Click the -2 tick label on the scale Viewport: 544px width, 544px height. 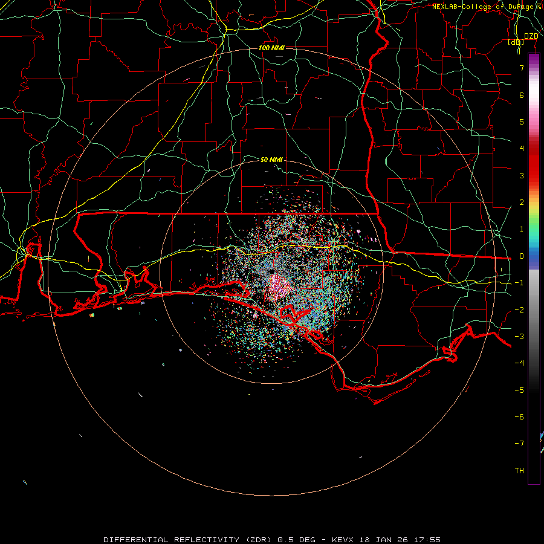(519, 310)
